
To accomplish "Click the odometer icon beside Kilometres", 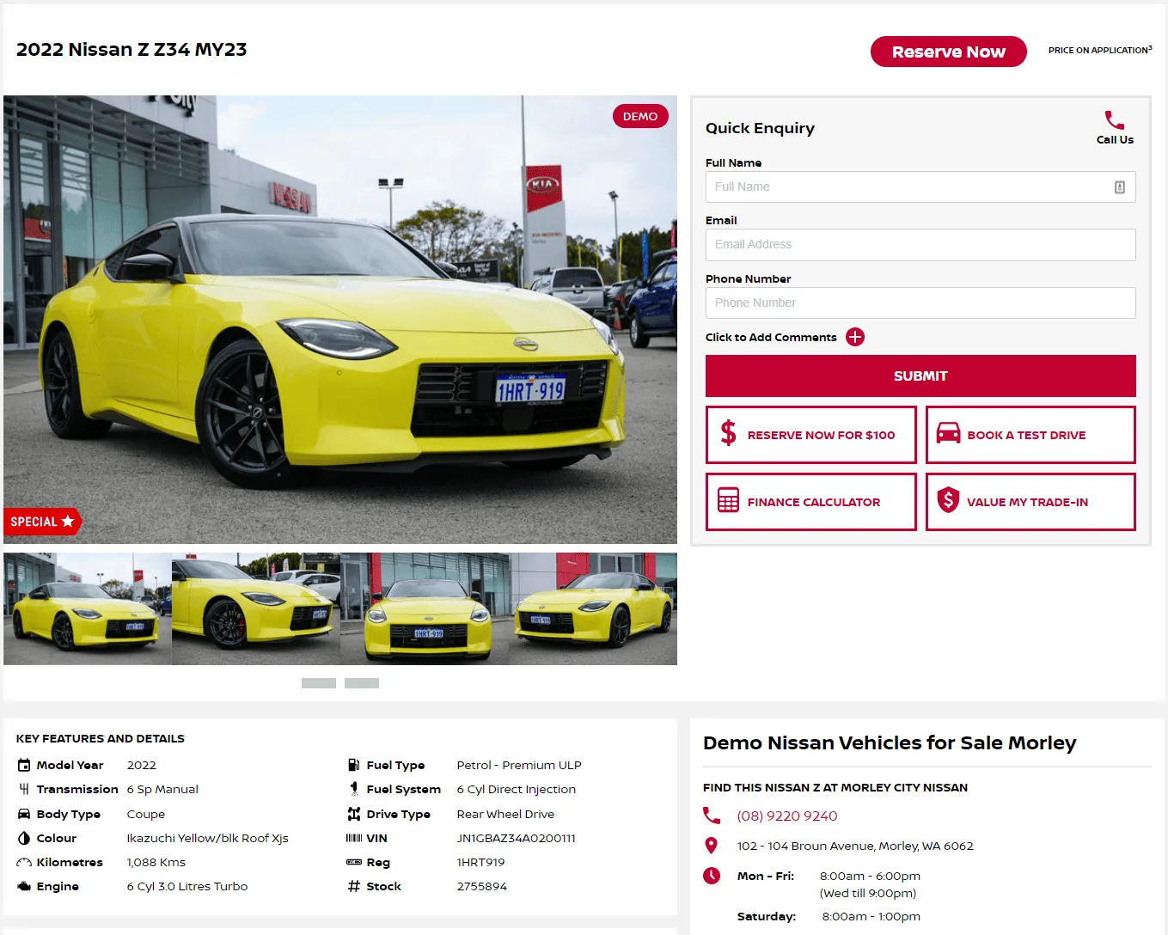I will tap(24, 862).
